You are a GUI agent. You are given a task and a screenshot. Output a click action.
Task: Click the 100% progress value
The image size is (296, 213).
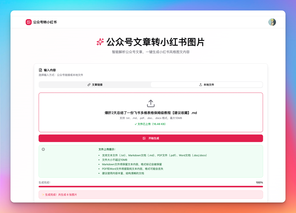[259, 183]
